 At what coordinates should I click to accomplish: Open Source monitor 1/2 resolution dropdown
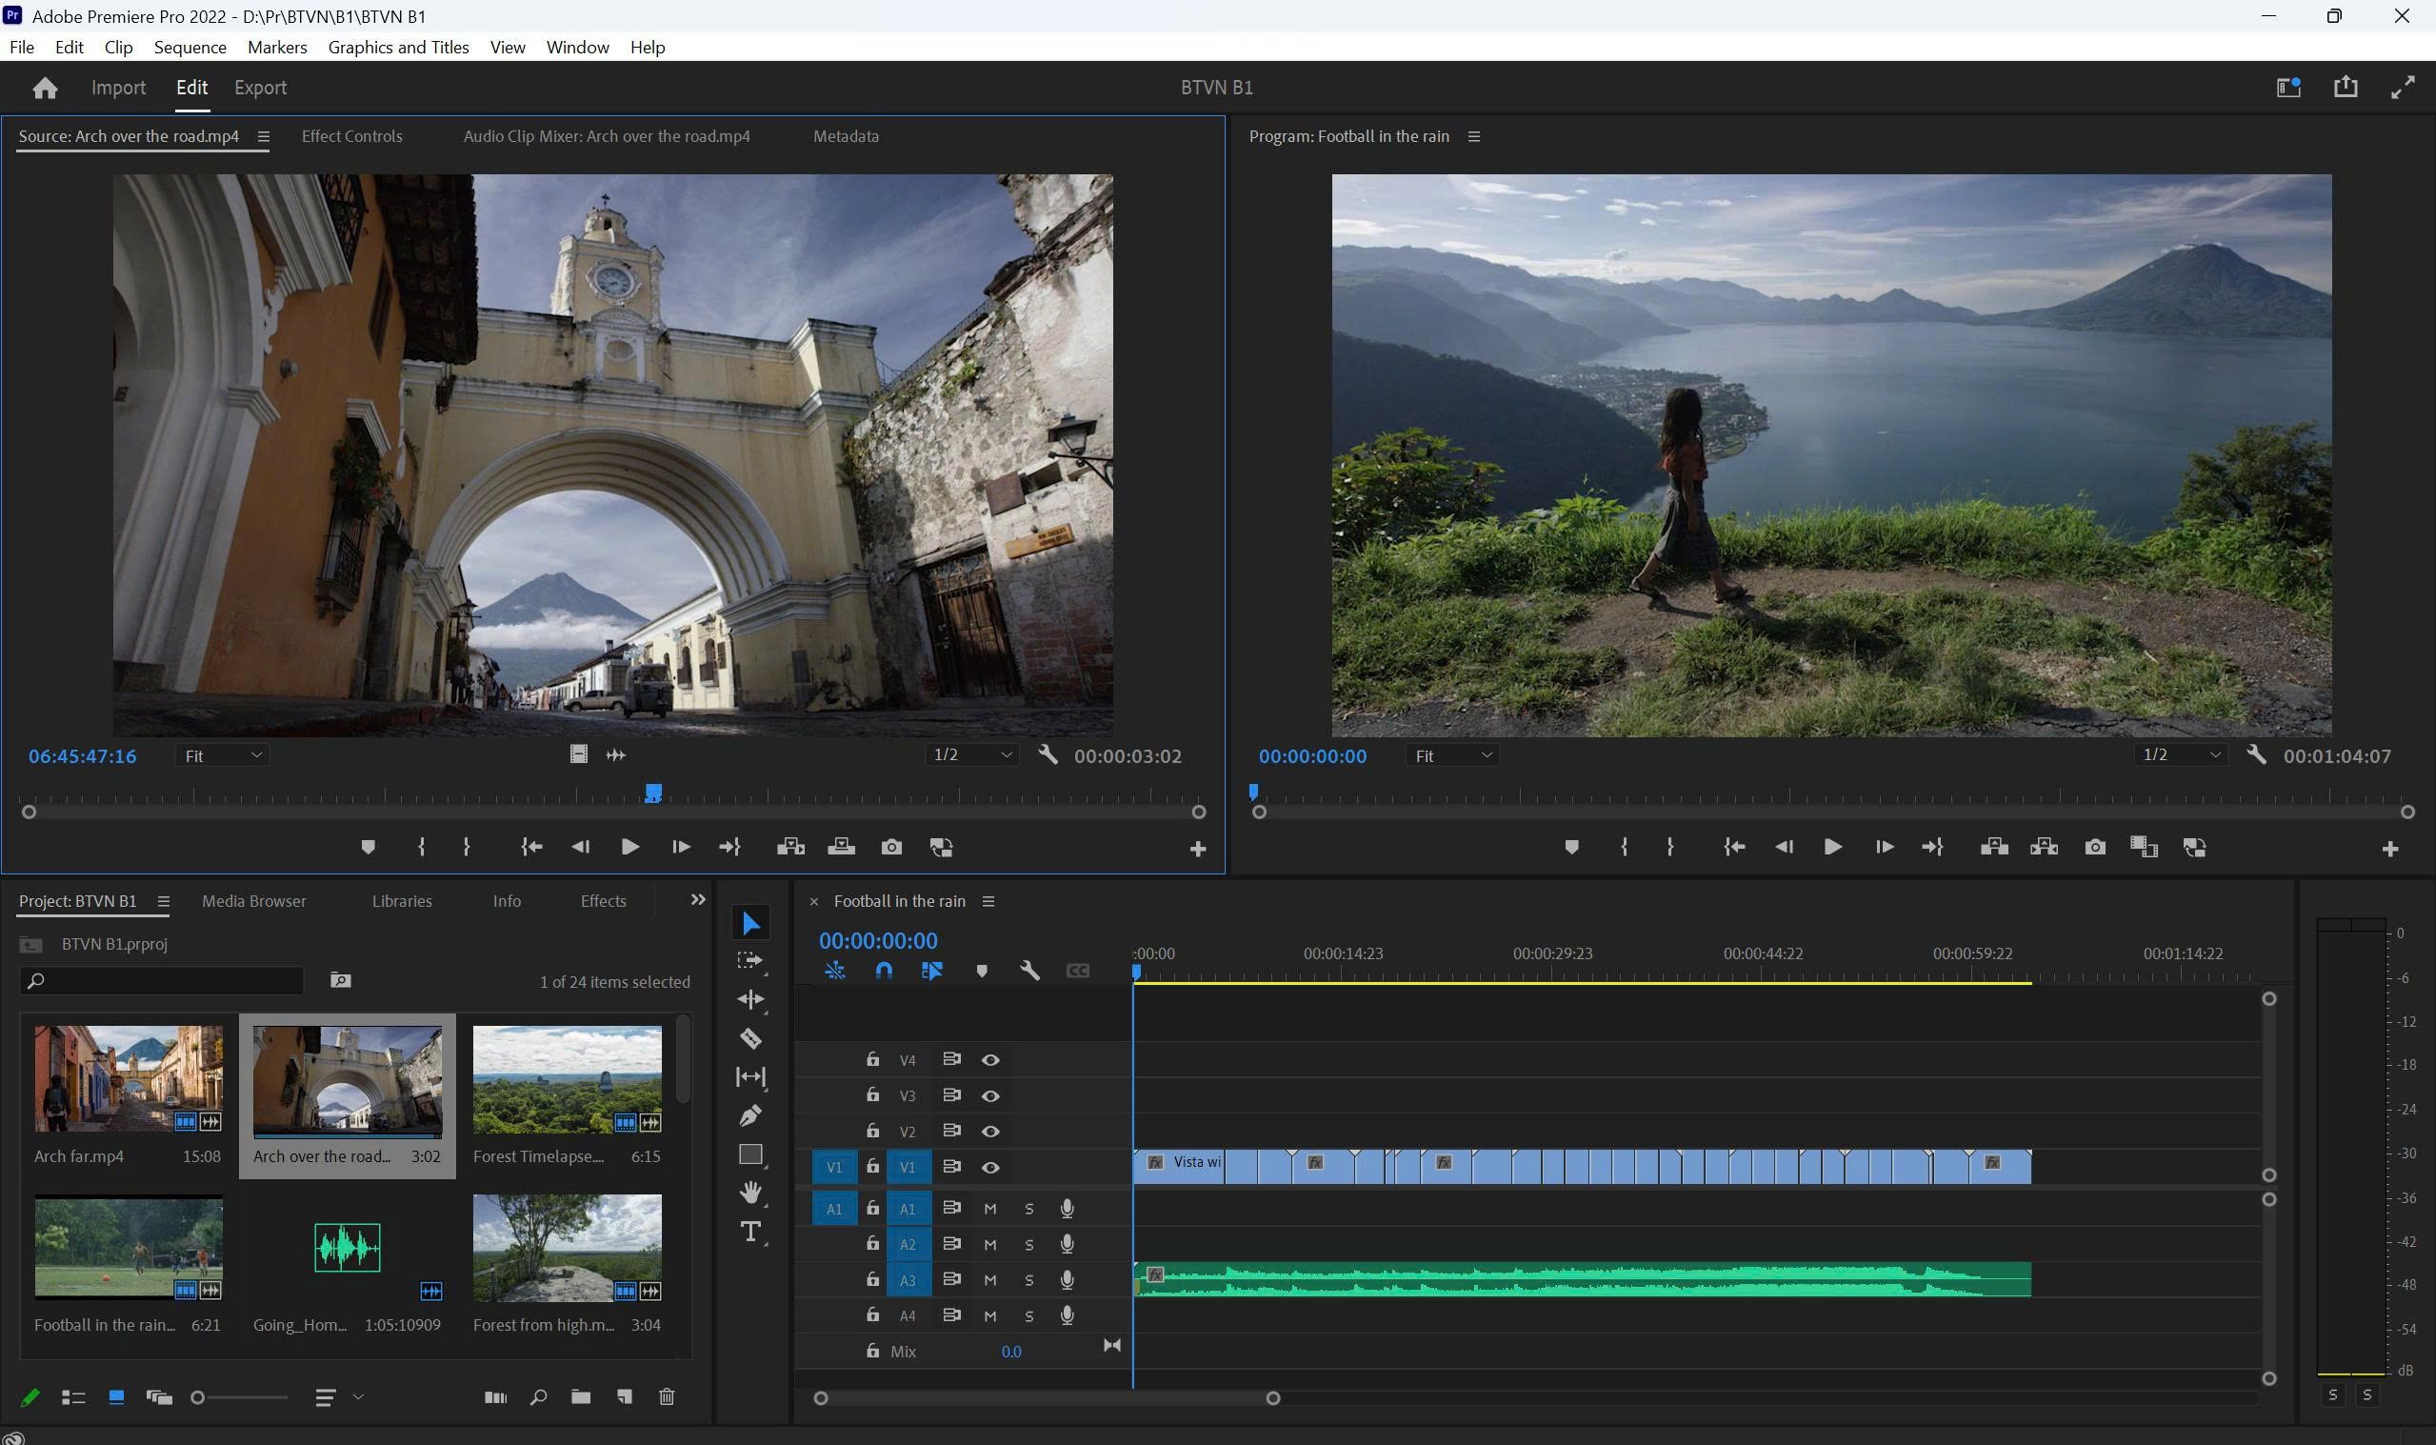(970, 755)
